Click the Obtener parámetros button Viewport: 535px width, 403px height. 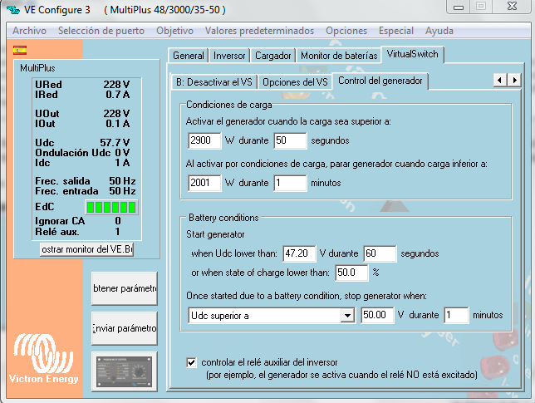tap(125, 288)
